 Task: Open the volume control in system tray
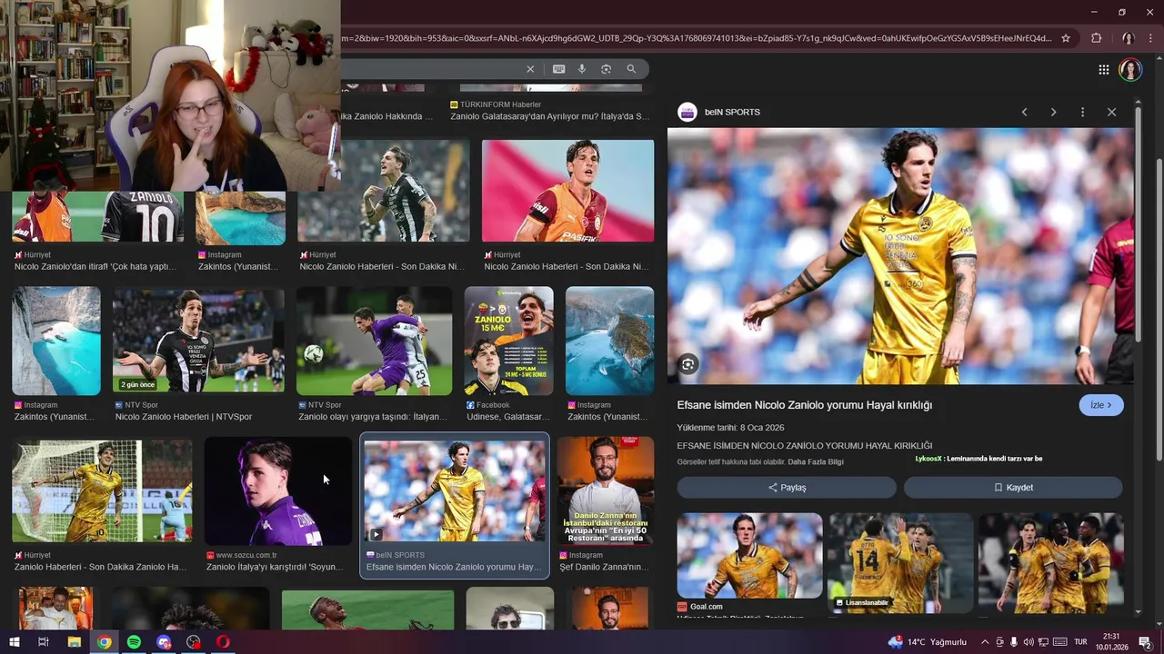(x=1029, y=642)
